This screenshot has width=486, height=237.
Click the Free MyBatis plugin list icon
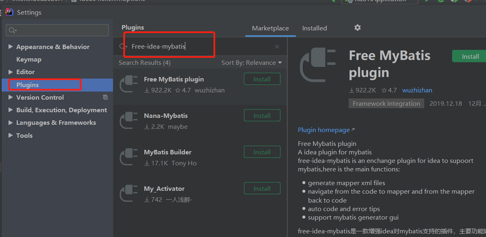129,84
